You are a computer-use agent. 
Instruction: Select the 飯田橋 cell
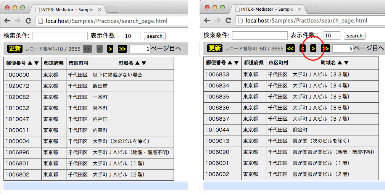132,86
